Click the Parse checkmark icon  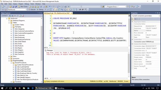48,9
